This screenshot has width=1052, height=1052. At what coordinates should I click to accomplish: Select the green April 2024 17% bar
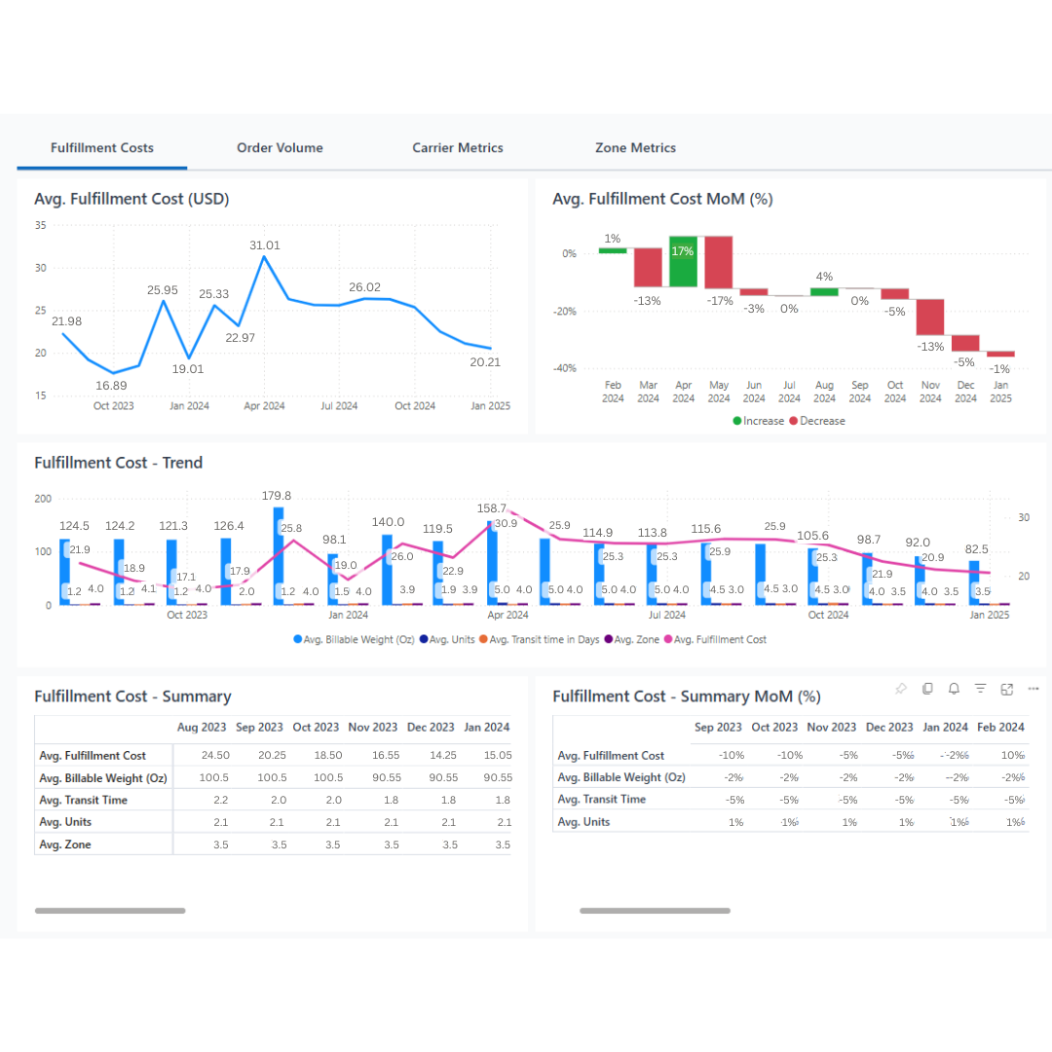point(683,261)
